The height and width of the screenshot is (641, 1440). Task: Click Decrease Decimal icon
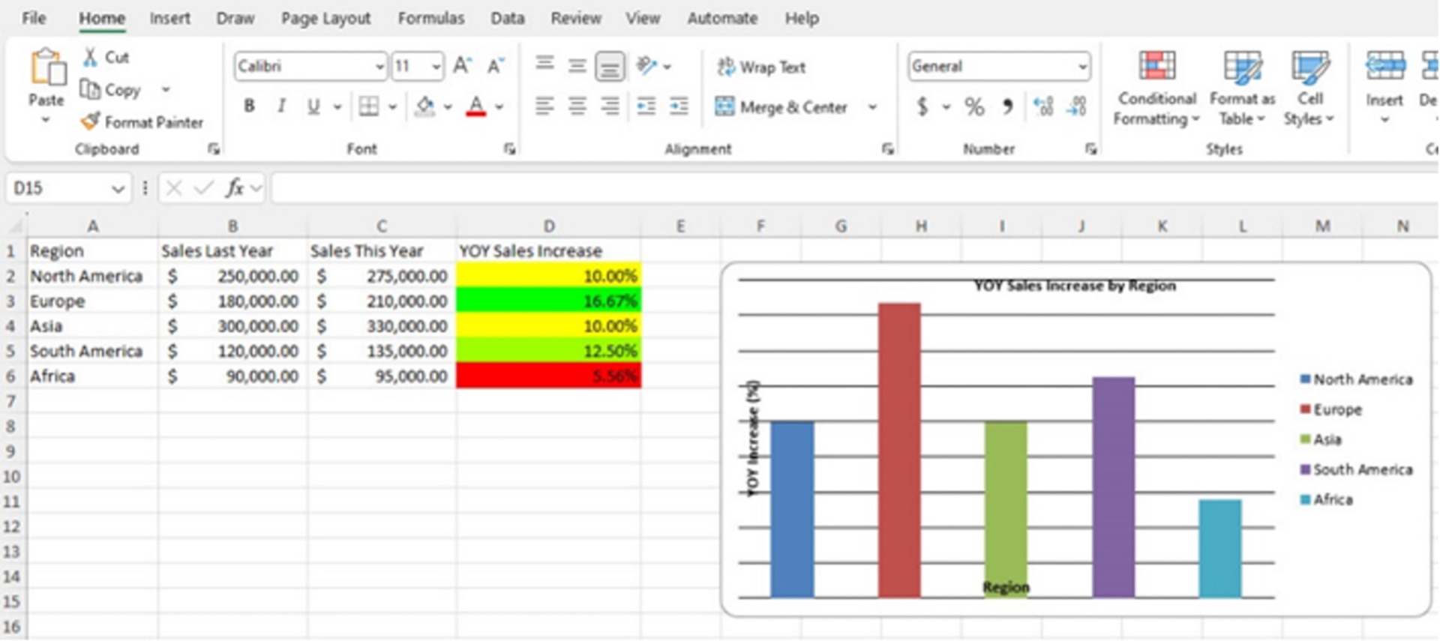click(x=1077, y=106)
